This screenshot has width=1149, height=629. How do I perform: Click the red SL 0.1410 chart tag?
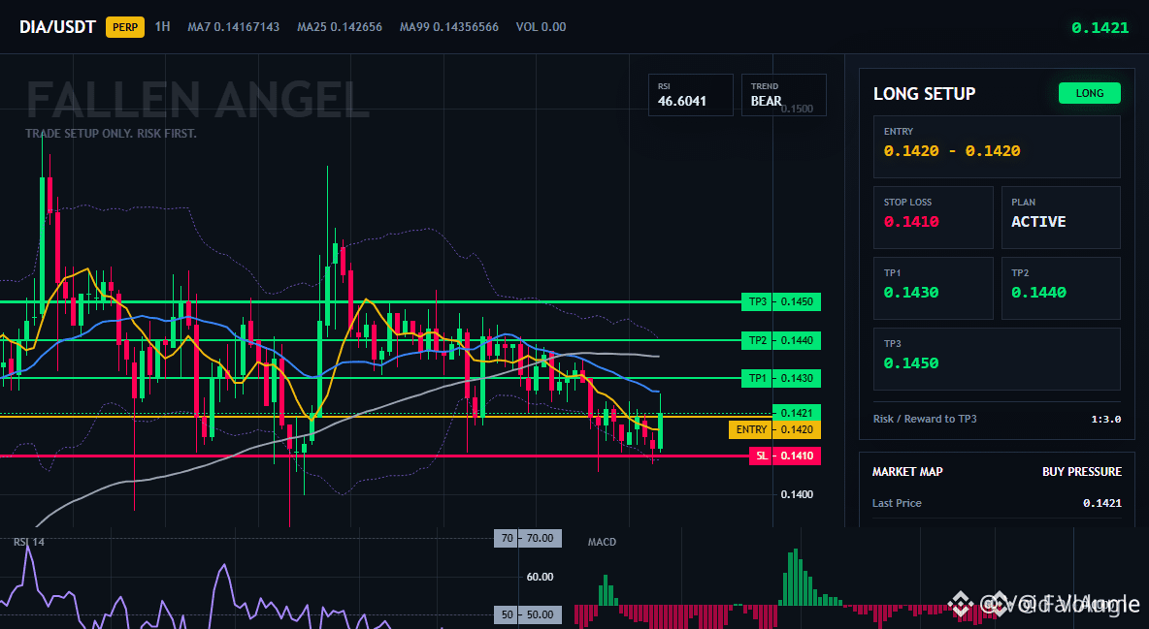785,456
